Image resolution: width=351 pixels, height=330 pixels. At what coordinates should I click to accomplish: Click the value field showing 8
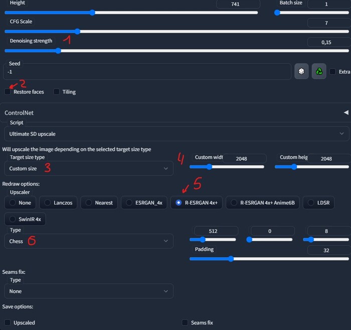pos(329,231)
